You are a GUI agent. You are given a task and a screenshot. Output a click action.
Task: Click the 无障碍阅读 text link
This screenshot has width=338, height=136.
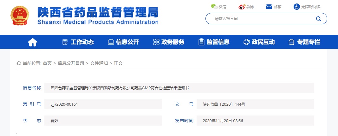pyautogui.click(x=311, y=7)
